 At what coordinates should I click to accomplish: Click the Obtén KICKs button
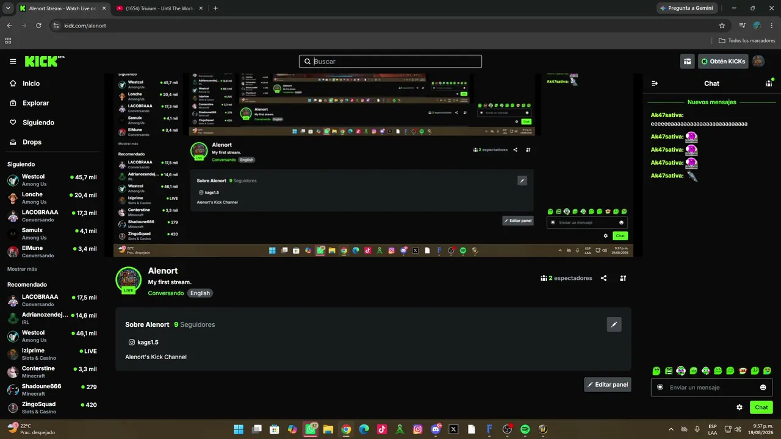pyautogui.click(x=723, y=62)
